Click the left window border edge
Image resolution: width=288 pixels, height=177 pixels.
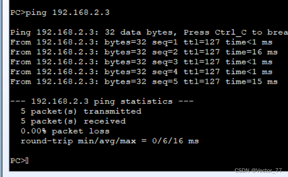coord(1,88)
